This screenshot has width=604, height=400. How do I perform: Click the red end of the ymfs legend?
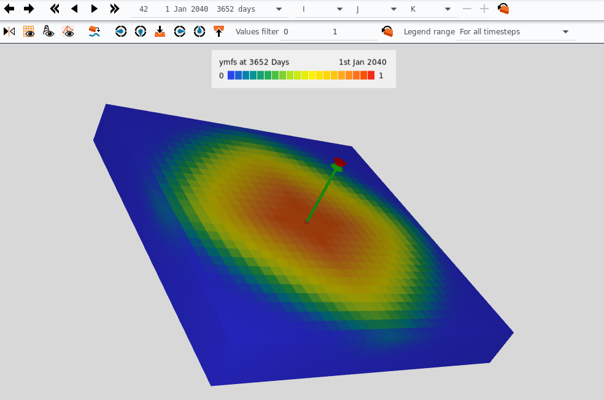pos(371,75)
